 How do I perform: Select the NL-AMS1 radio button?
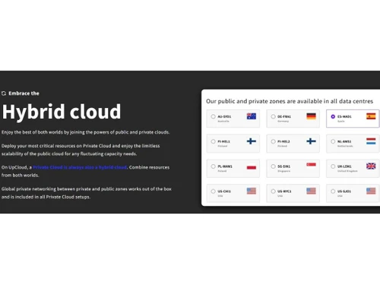333,141
